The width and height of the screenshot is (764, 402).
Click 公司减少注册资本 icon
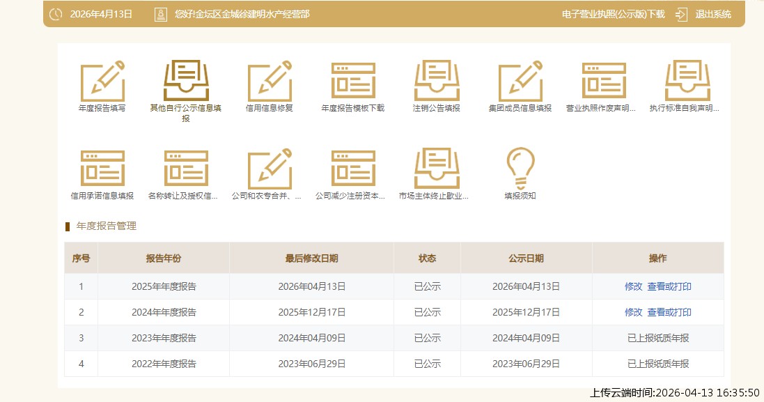pos(353,169)
